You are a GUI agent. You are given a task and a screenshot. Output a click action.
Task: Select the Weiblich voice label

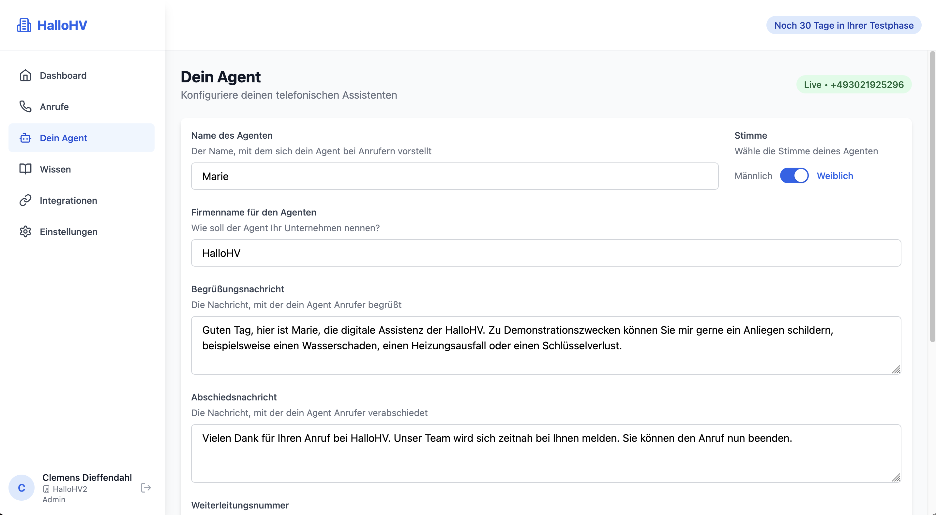click(x=835, y=176)
